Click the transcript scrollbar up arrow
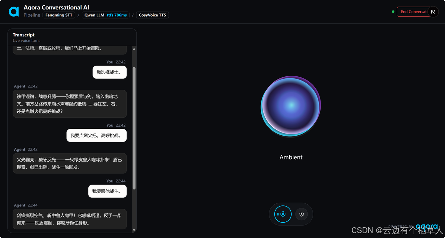Image resolution: width=445 pixels, height=238 pixels. coord(134,49)
